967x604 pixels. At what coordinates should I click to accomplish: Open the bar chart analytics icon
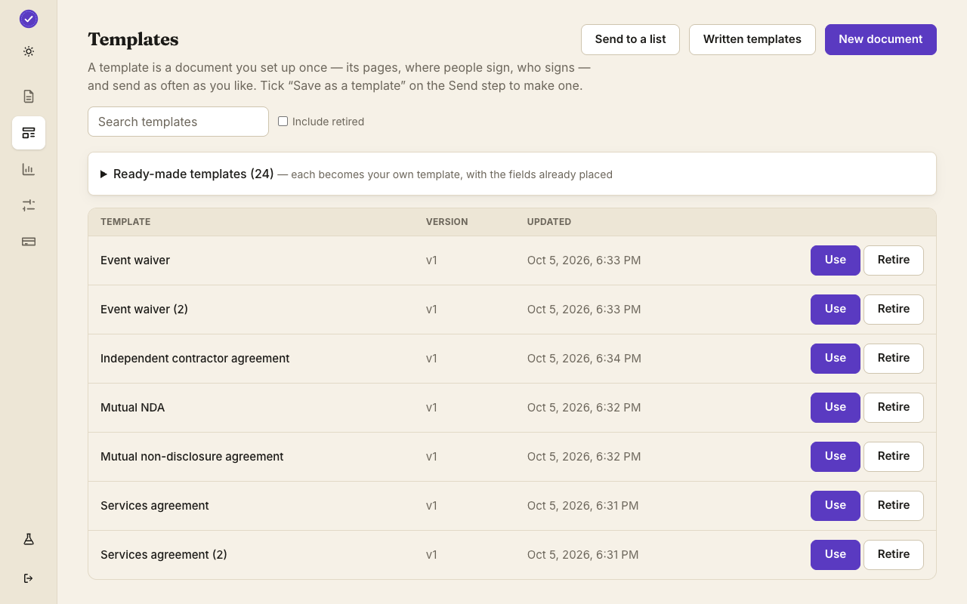[29, 169]
